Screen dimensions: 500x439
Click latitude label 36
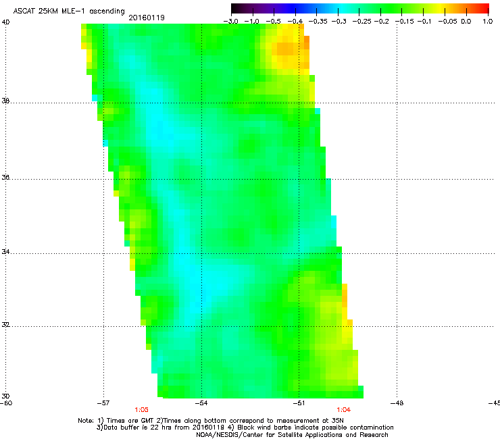(x=5, y=177)
